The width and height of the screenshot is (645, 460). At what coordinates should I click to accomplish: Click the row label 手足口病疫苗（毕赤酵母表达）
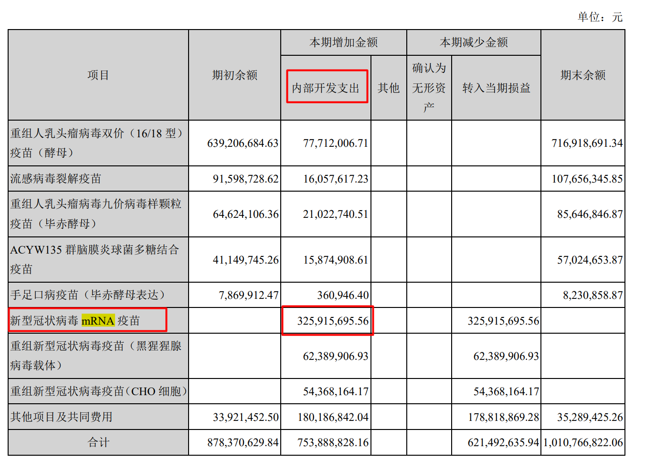pos(90,295)
